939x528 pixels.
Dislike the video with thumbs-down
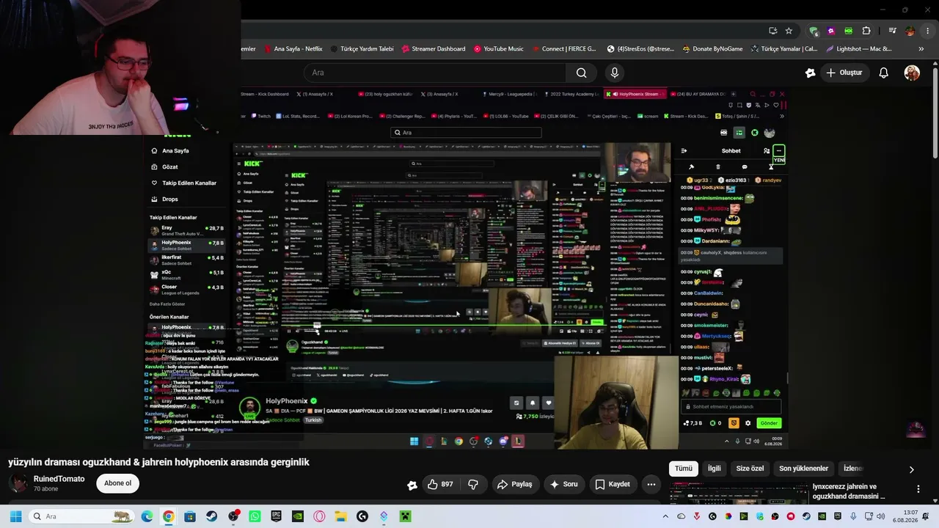point(473,484)
